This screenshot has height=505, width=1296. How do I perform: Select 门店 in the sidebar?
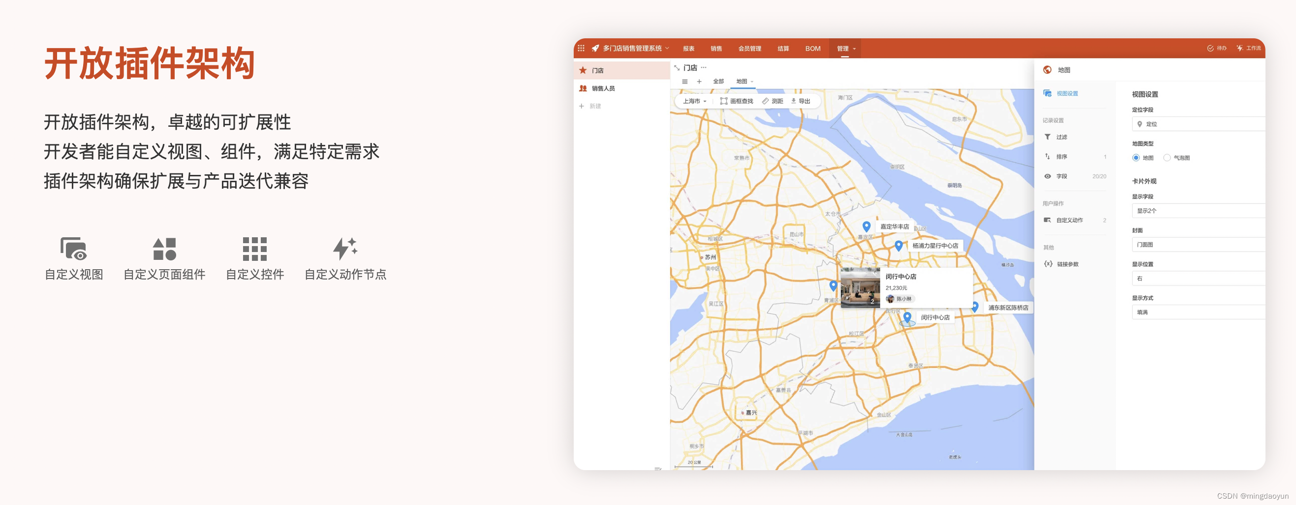point(621,70)
